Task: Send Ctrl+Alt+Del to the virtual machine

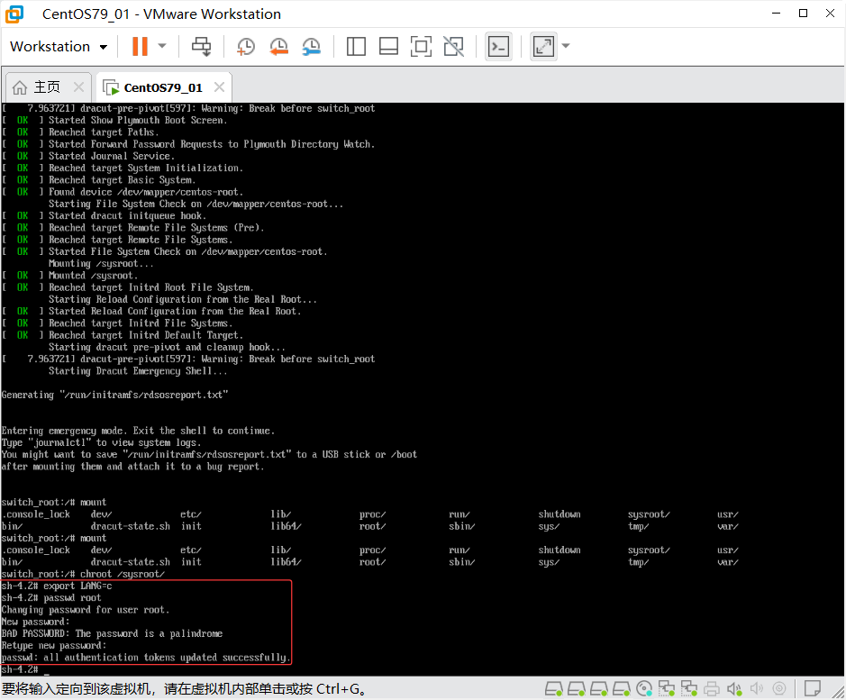Action: (x=202, y=47)
